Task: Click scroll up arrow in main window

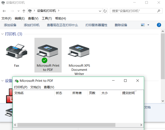Action: click(x=163, y=31)
